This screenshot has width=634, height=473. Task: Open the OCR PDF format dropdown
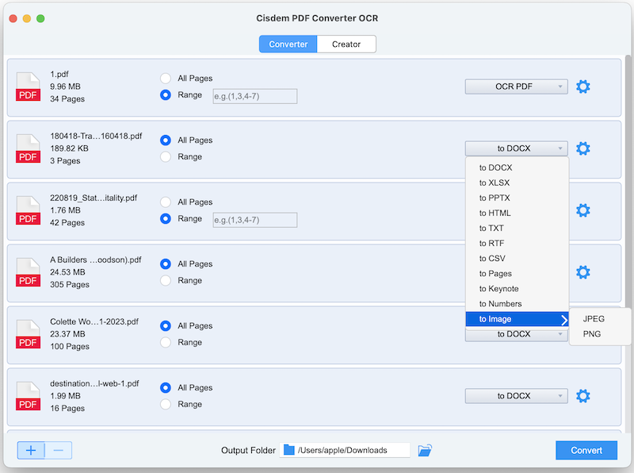point(516,87)
